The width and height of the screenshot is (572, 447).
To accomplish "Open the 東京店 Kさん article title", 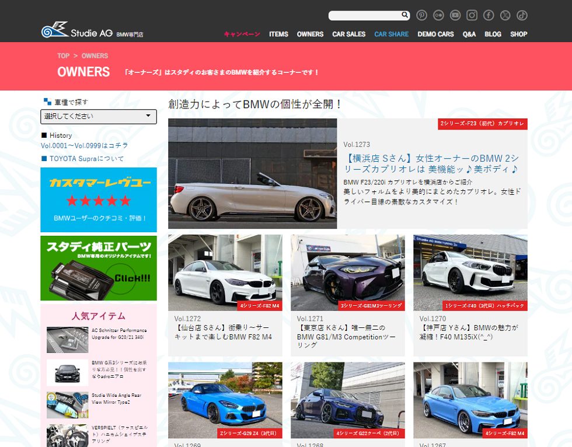I will (x=346, y=336).
